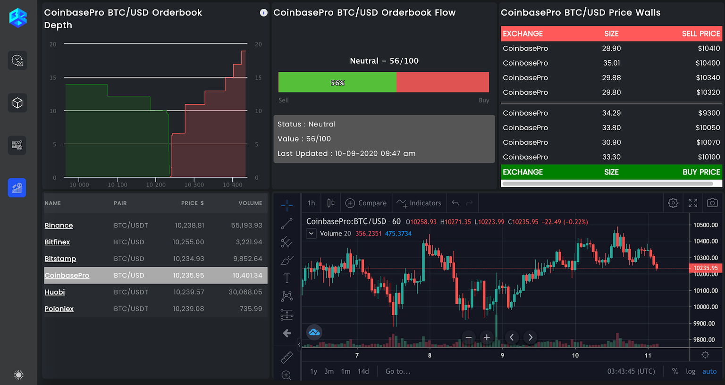Open the 1h interval dropdown
Viewport: 725px width, 385px height.
pyautogui.click(x=311, y=202)
